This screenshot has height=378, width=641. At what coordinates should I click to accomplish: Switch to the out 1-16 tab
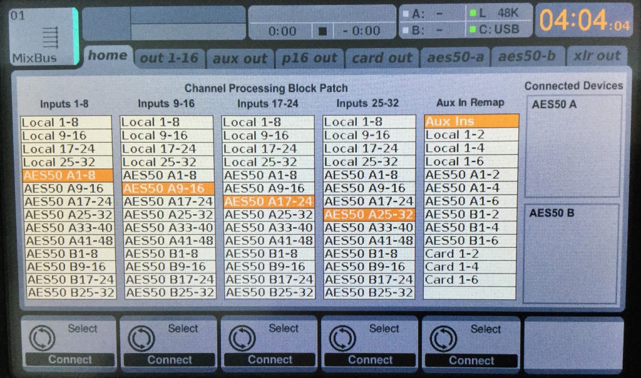click(169, 58)
